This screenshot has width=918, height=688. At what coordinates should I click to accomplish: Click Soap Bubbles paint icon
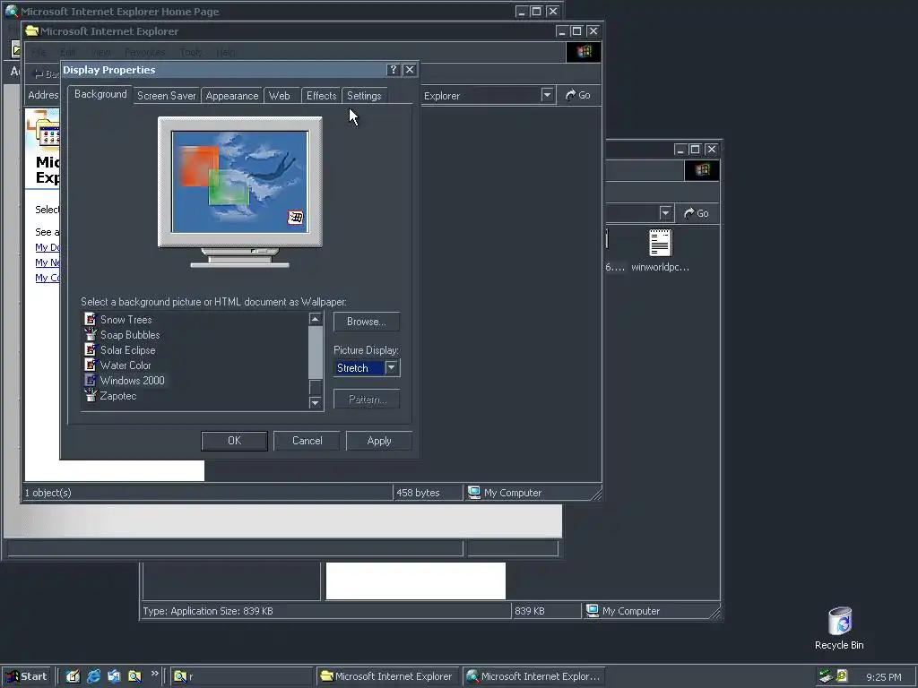click(x=91, y=335)
